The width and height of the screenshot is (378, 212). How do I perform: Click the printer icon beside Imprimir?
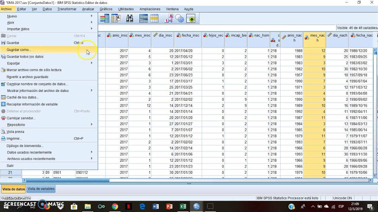(4, 138)
